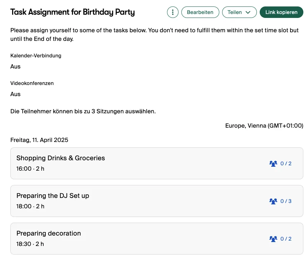Click the Aus status under Kalender-Verbindung
The width and height of the screenshot is (308, 256).
(x=15, y=67)
